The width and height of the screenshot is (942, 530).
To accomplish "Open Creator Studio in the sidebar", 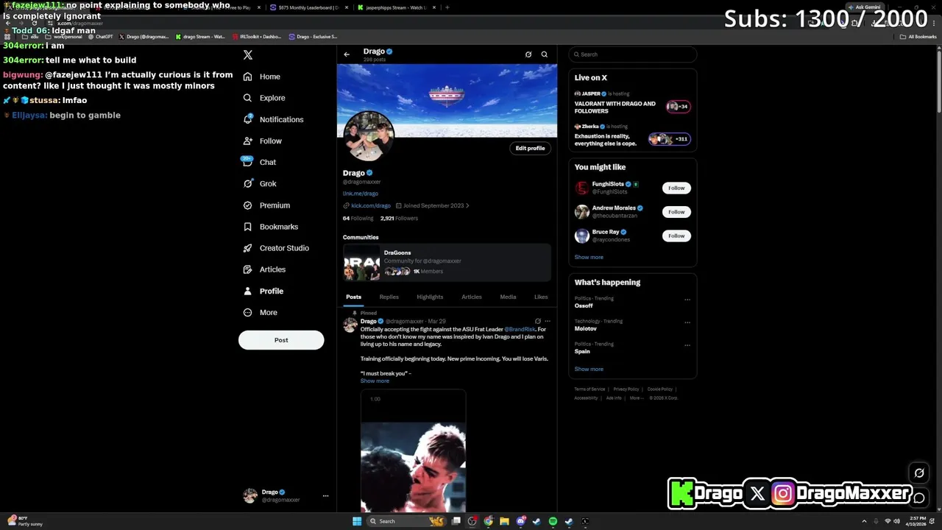I will [x=276, y=248].
